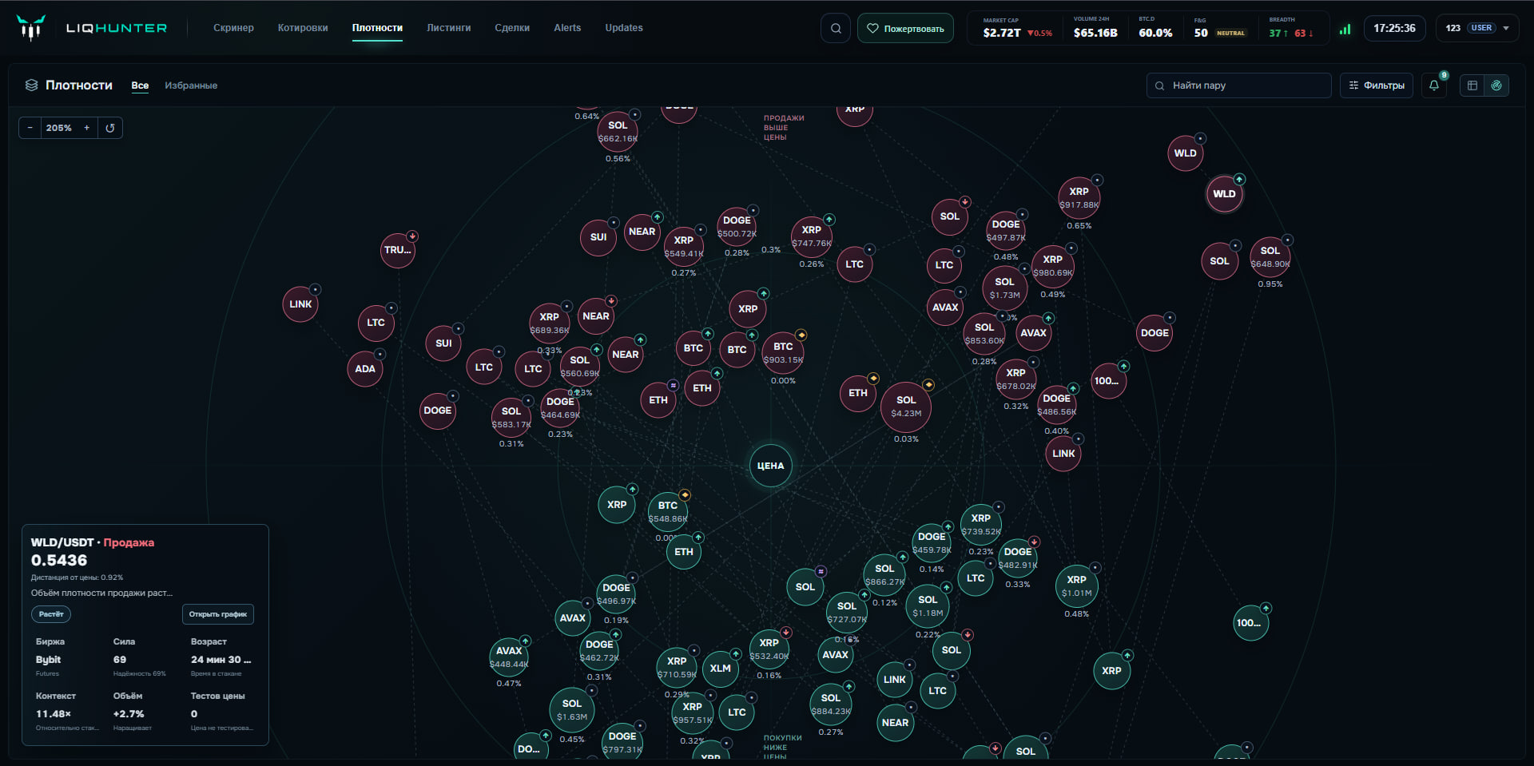The width and height of the screenshot is (1534, 766).
Task: Show the Избранные favorites list
Action: pyautogui.click(x=191, y=85)
